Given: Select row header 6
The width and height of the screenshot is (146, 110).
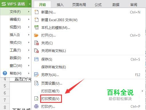Looking at the screenshot, I should (5, 93).
